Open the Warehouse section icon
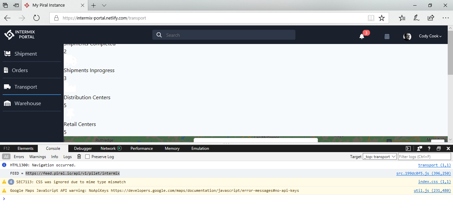Viewport: 453px width, 208px height. [x=7, y=103]
